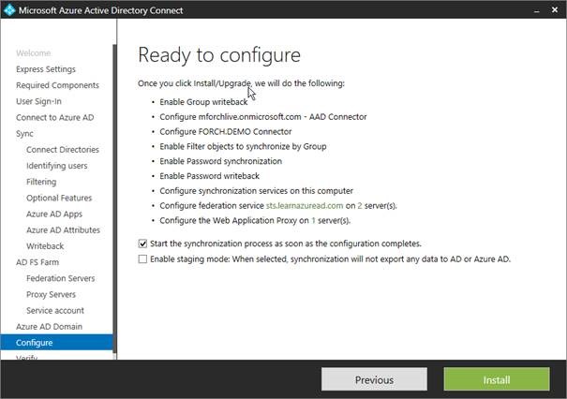Screen dimensions: 567x399
Task: Click the Azure AD Connect title bar logo
Action: (x=9, y=9)
